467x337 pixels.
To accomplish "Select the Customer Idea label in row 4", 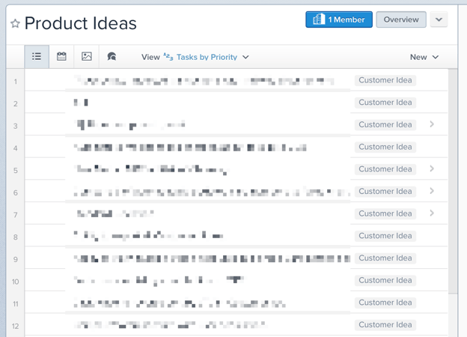I will (x=385, y=147).
